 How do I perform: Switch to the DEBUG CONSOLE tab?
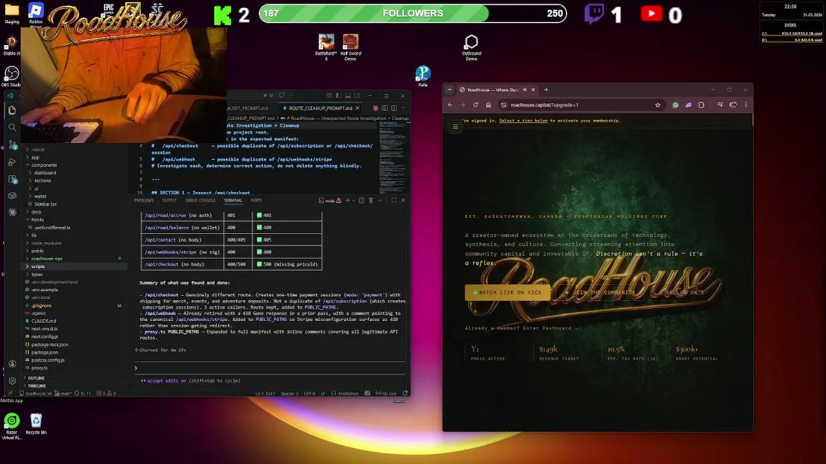[x=200, y=200]
